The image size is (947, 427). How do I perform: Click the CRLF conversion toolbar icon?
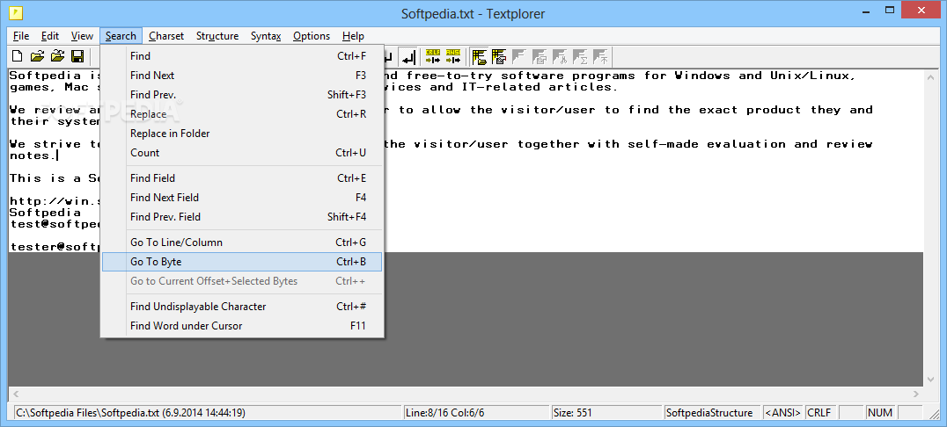click(x=433, y=57)
